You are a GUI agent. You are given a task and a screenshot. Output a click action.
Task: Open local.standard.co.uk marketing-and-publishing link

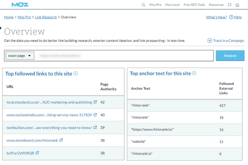(49, 102)
